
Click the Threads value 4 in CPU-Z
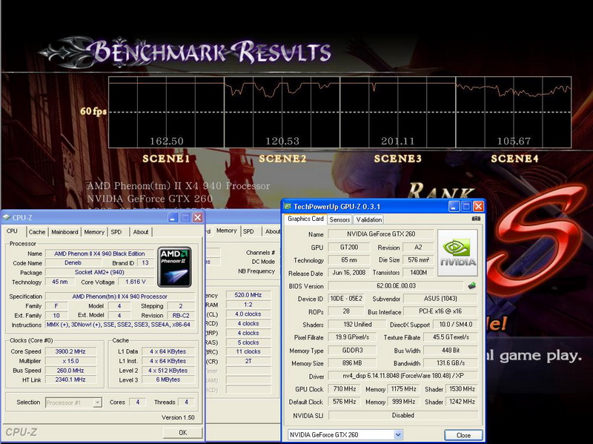coord(186,402)
